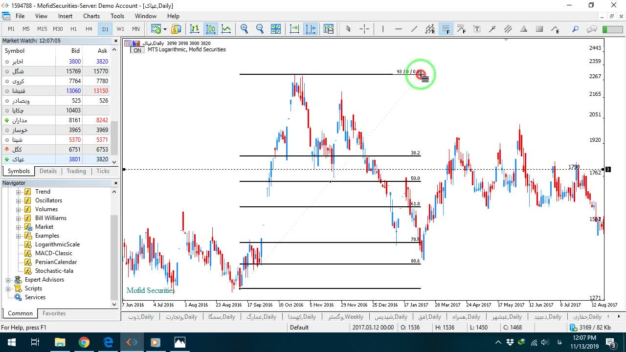This screenshot has height=352, width=626.
Task: Select the Fibonacci Retracement tool
Action: coord(446,29)
